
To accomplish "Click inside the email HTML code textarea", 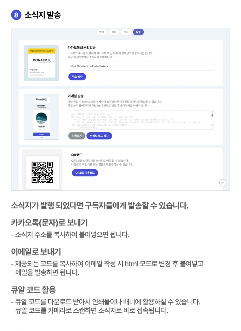I will [139, 120].
